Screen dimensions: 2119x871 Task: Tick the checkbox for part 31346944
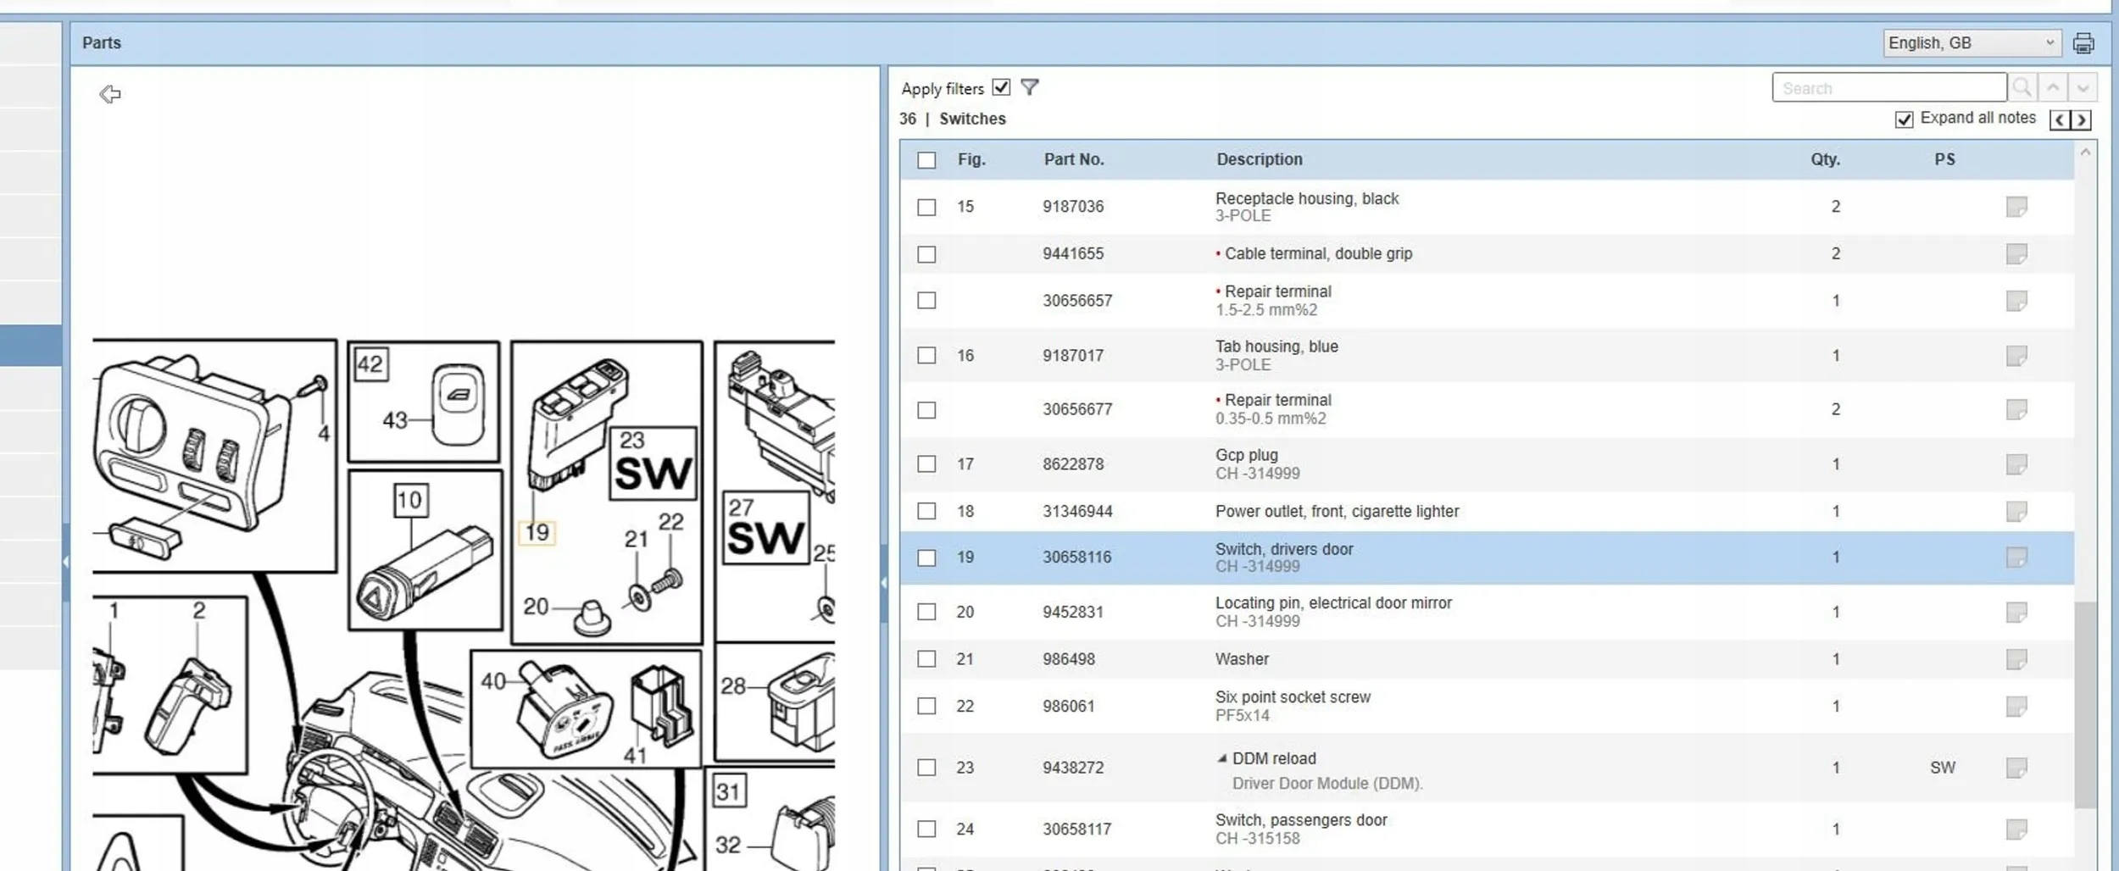tap(926, 511)
